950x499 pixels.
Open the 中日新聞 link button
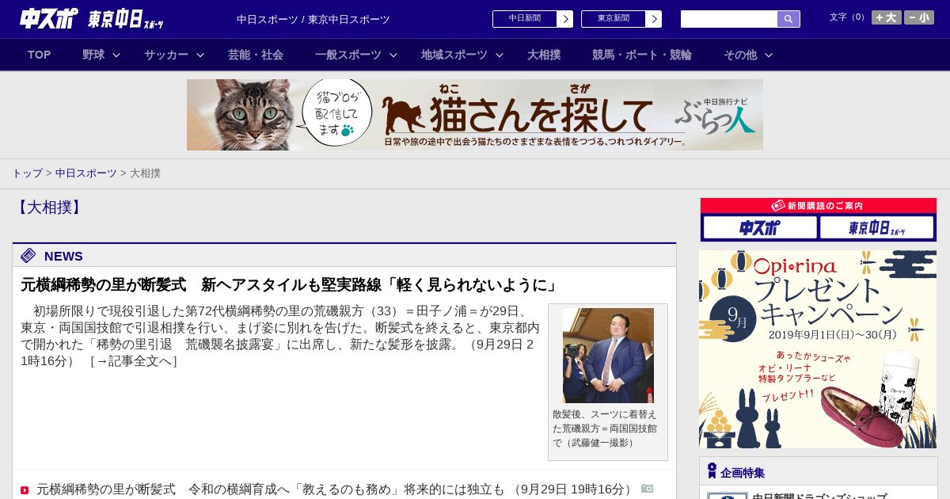[x=525, y=19]
